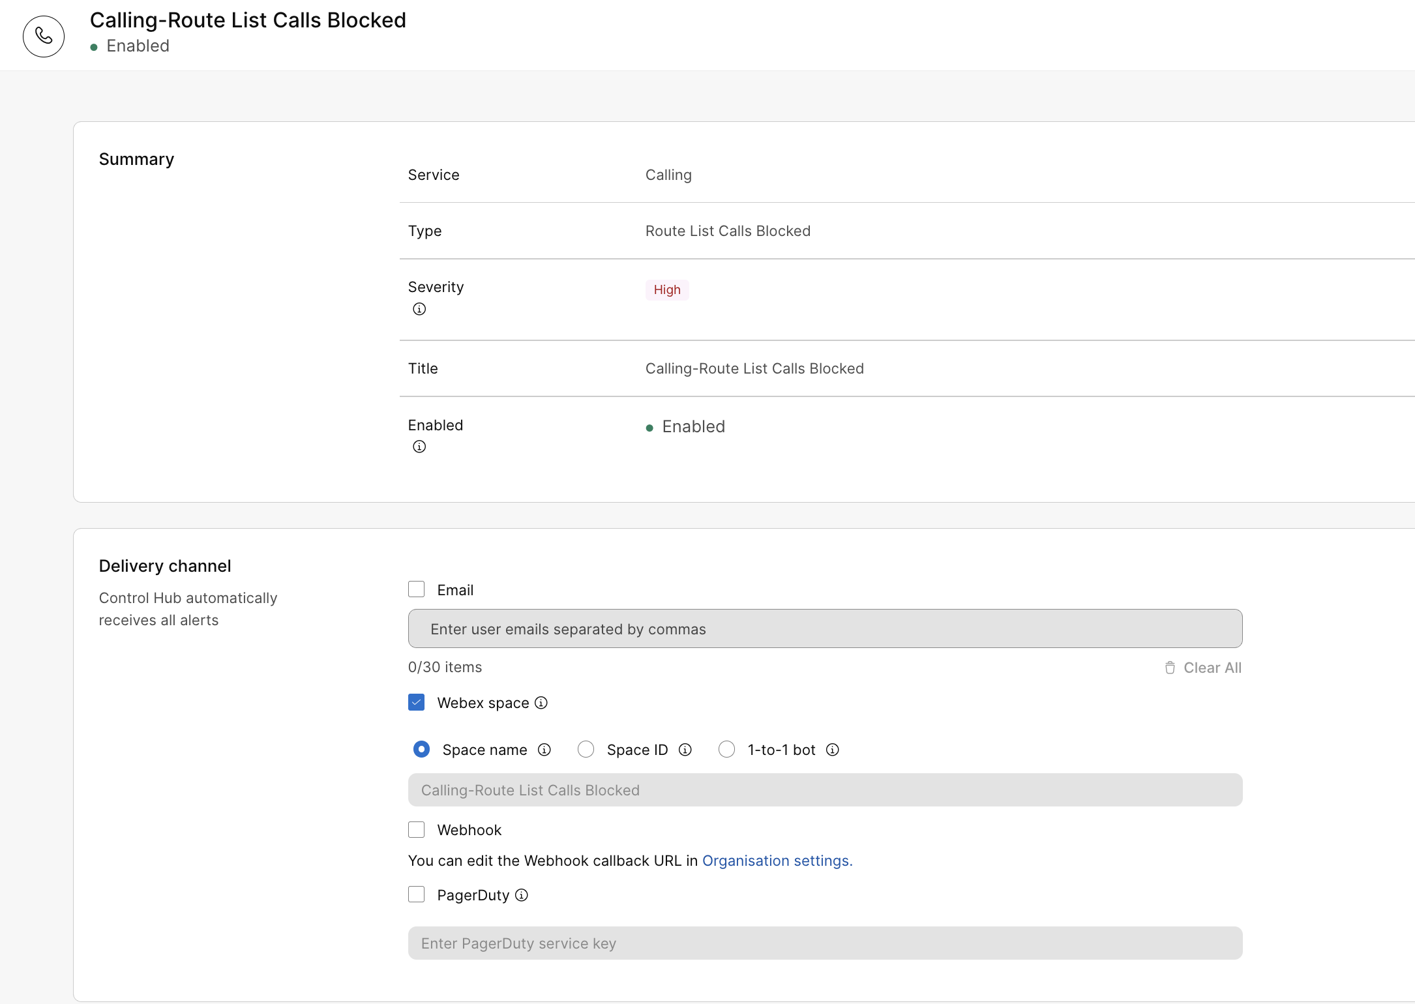Enable the Email delivery checkbox
The width and height of the screenshot is (1415, 1004).
pos(417,589)
